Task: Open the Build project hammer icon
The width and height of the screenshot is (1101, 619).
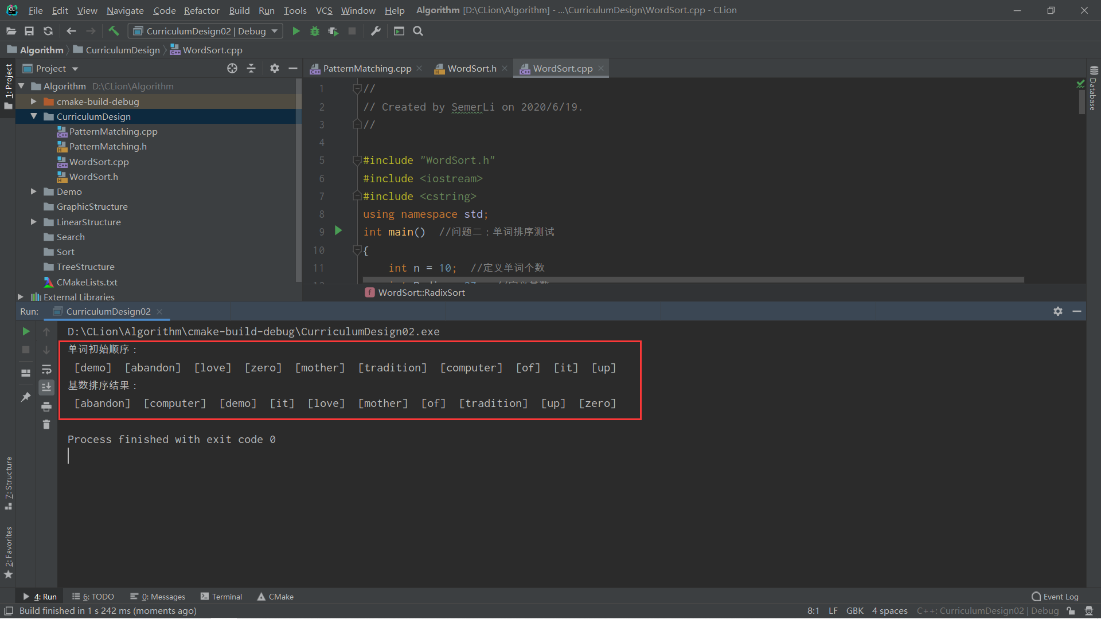Action: click(x=114, y=31)
